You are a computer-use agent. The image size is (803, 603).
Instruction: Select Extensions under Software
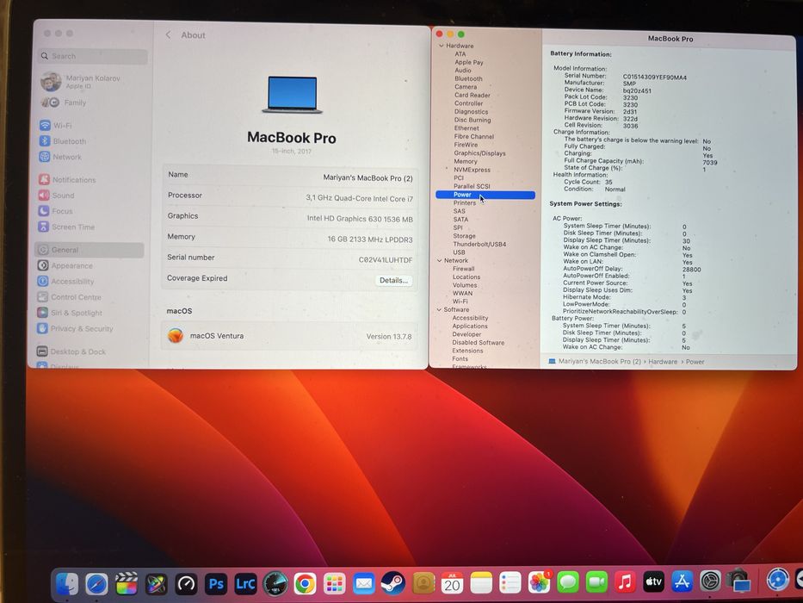467,351
